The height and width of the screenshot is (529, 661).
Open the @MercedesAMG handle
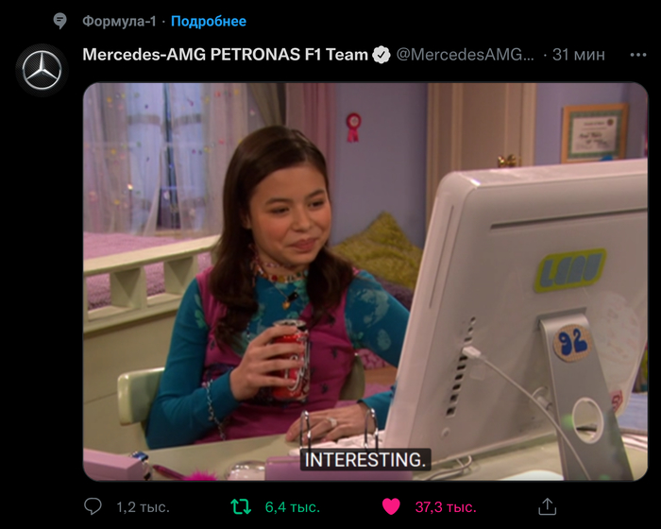click(465, 55)
